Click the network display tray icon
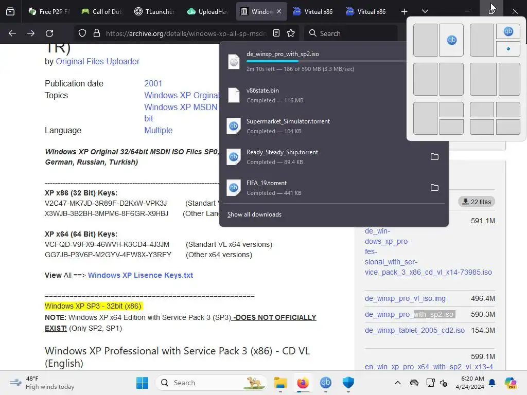 [x=430, y=383]
